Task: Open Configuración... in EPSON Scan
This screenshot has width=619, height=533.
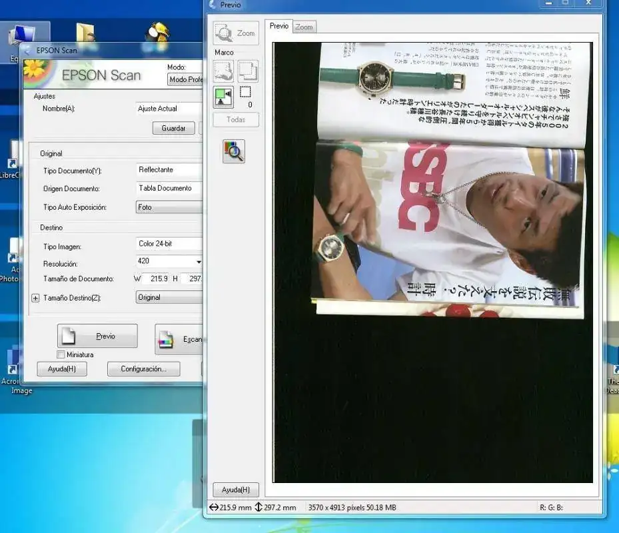Action: pyautogui.click(x=144, y=368)
